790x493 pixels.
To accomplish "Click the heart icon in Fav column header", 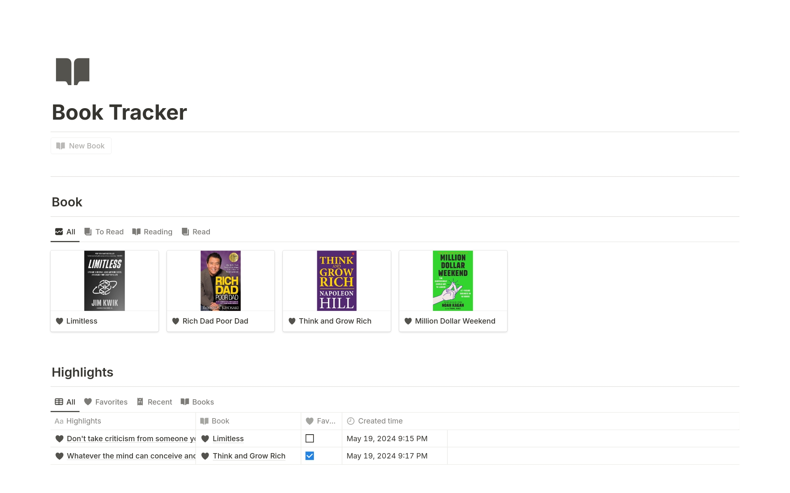I will 310,421.
